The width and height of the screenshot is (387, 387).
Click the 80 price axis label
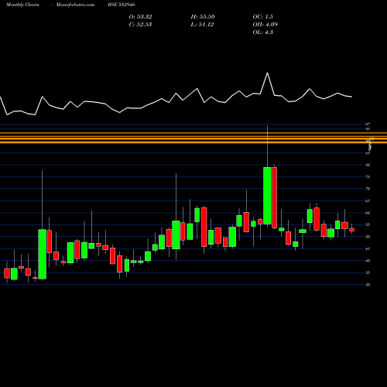368,165
